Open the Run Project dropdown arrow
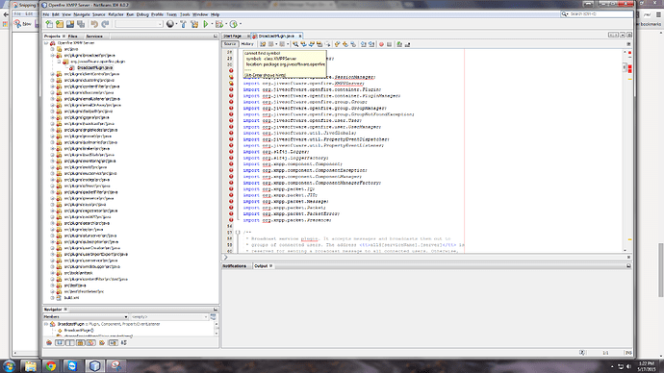Screen dimensions: 664x373 click(x=212, y=24)
